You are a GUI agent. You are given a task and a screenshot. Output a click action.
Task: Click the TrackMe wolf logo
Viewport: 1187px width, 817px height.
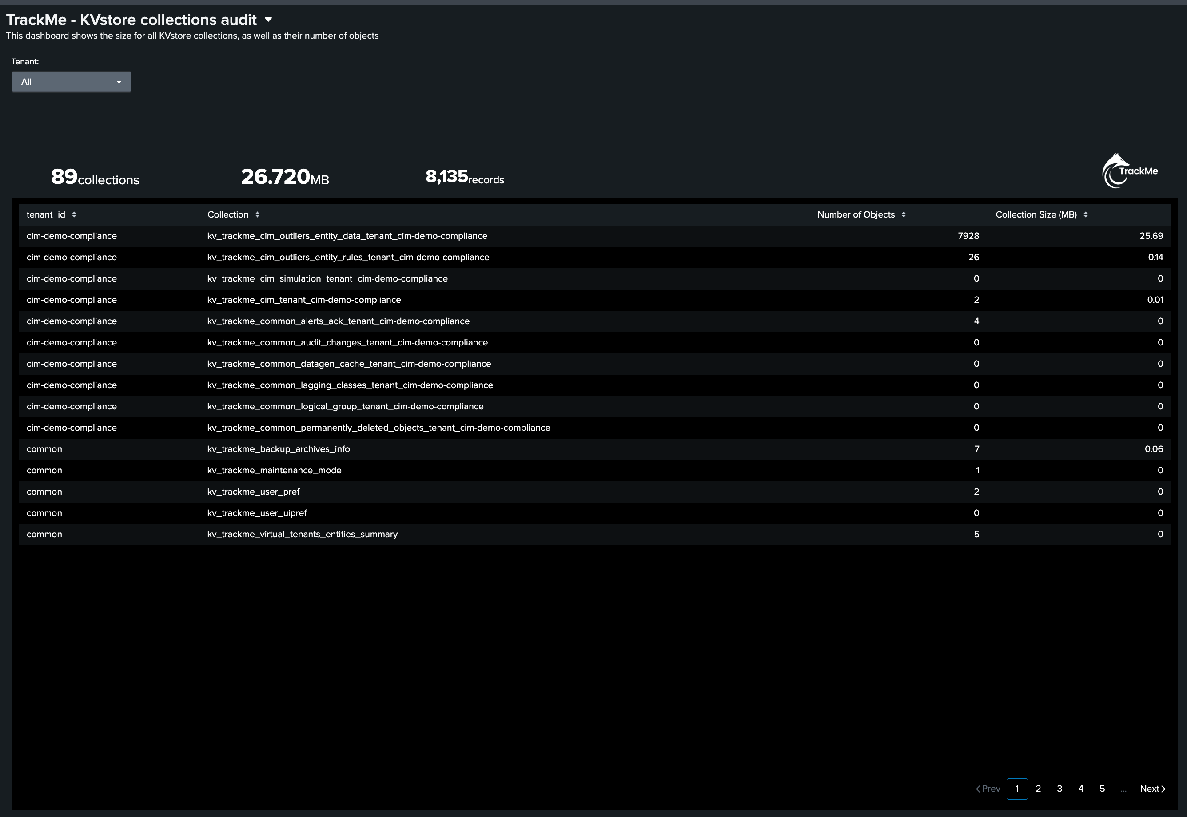click(x=1129, y=171)
